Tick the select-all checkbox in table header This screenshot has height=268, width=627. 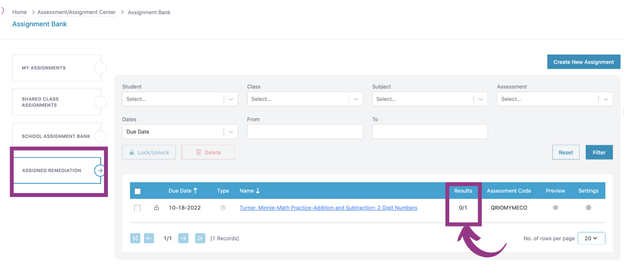coord(137,191)
